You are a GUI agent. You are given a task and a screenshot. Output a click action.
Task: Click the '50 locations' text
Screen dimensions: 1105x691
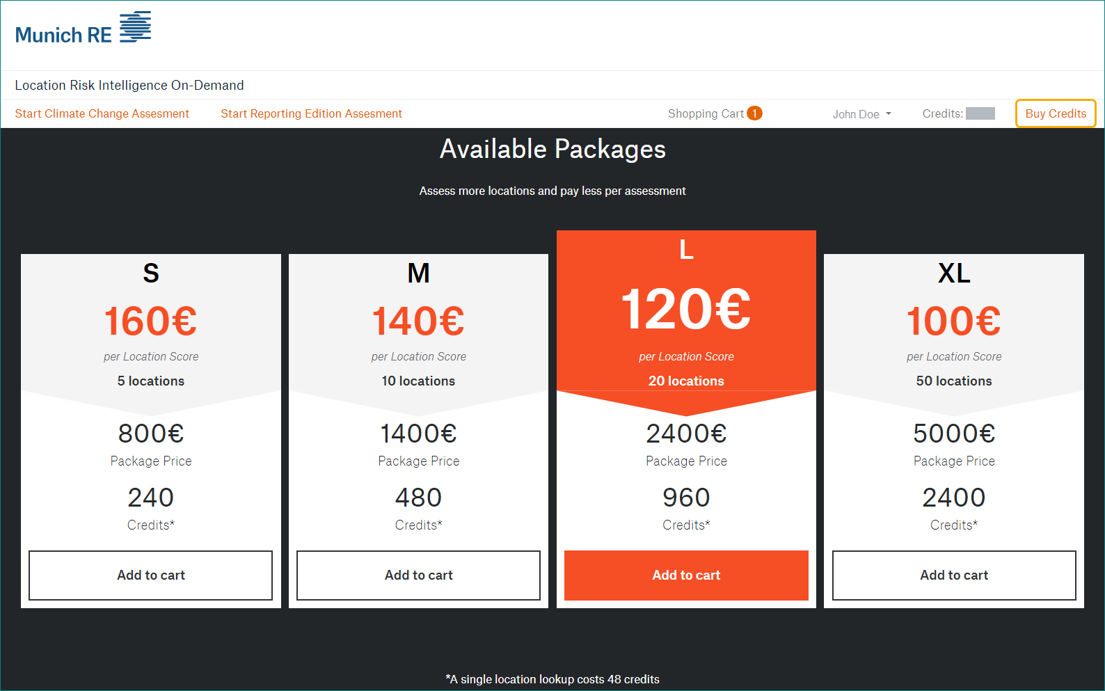[x=954, y=381]
